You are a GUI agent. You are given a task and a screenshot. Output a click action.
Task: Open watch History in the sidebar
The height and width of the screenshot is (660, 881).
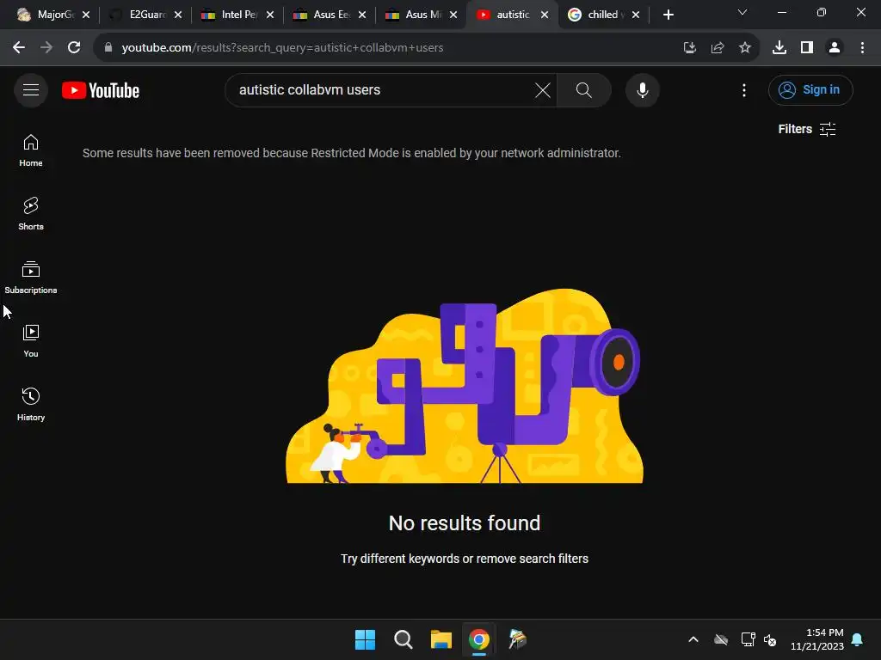(x=31, y=404)
